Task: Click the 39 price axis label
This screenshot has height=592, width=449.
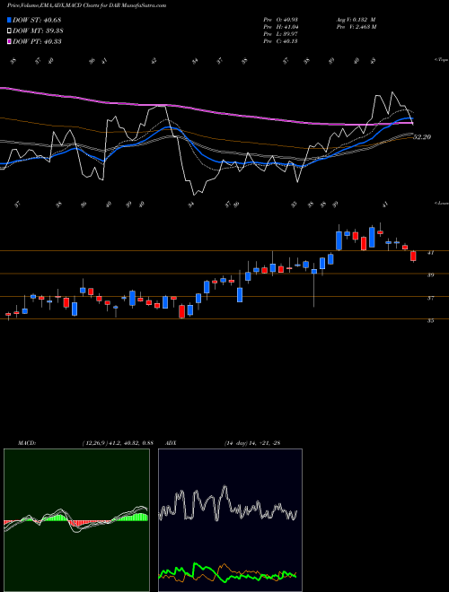Action: pyautogui.click(x=430, y=275)
